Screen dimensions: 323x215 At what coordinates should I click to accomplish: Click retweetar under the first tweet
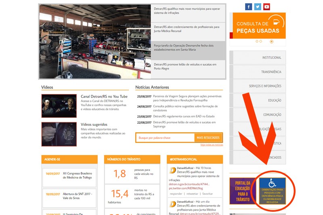(x=192, y=194)
